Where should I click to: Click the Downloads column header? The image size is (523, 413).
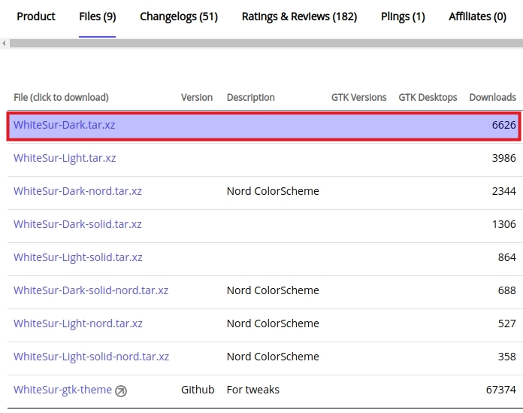(x=493, y=97)
